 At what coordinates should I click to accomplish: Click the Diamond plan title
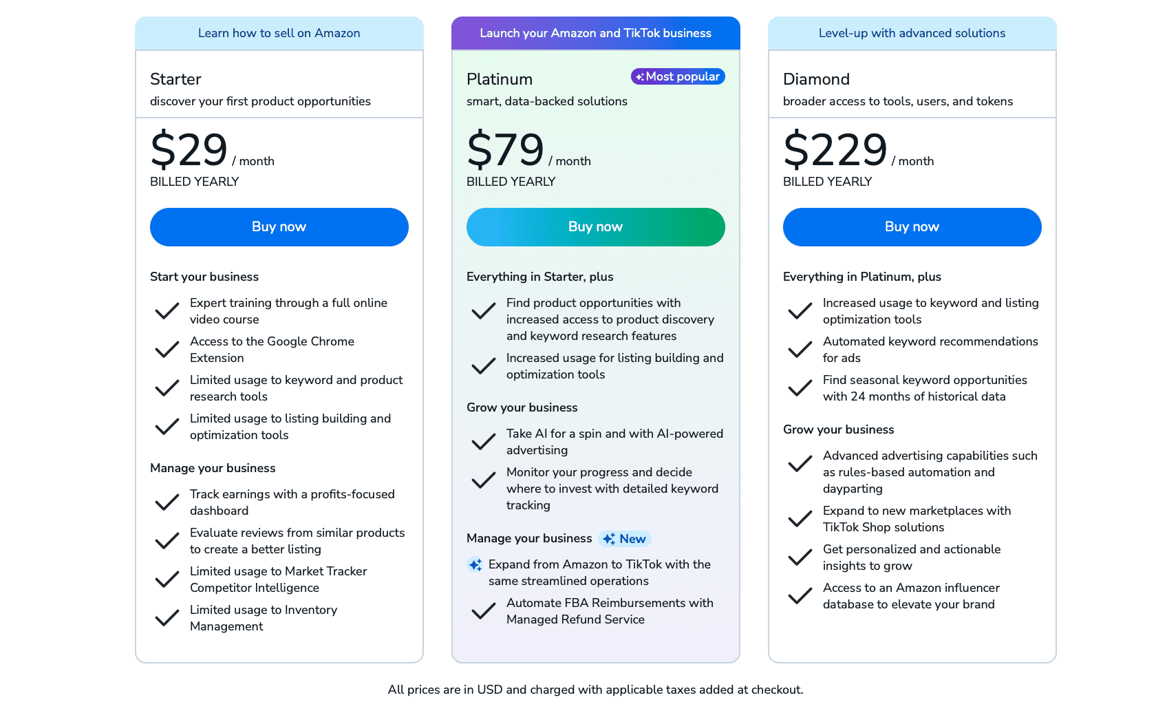click(816, 79)
